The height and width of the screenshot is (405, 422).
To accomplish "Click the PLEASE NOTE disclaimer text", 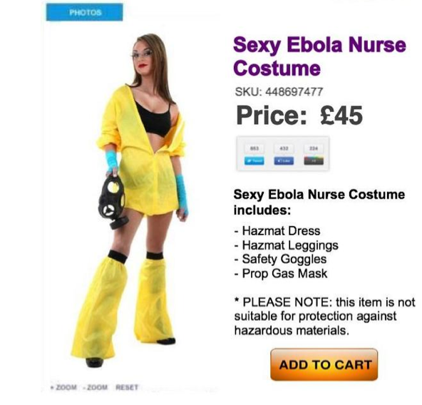I will coord(324,316).
